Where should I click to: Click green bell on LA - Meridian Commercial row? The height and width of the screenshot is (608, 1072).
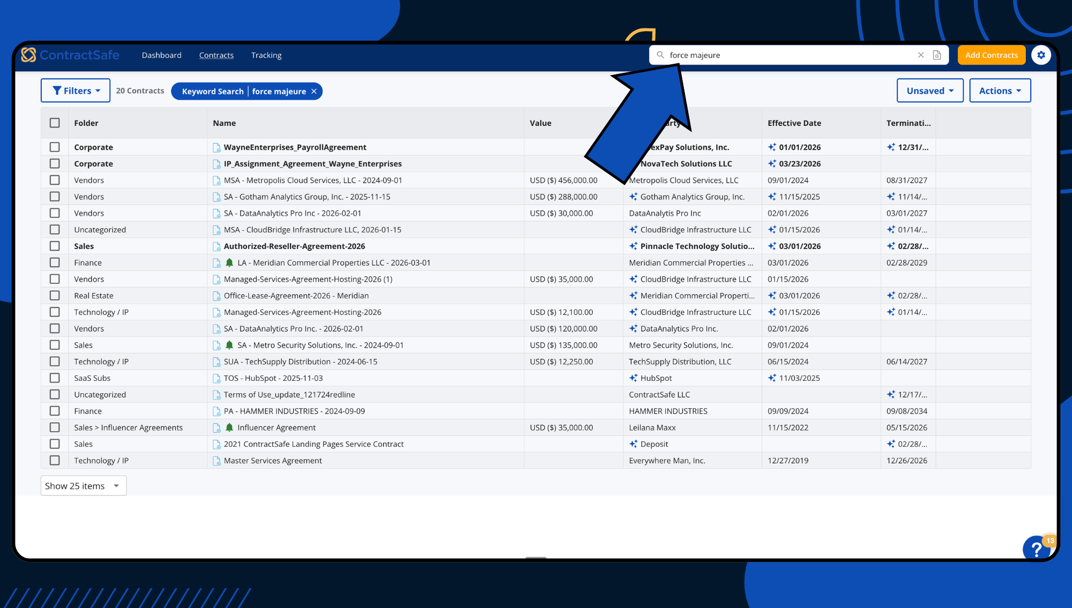tap(229, 262)
